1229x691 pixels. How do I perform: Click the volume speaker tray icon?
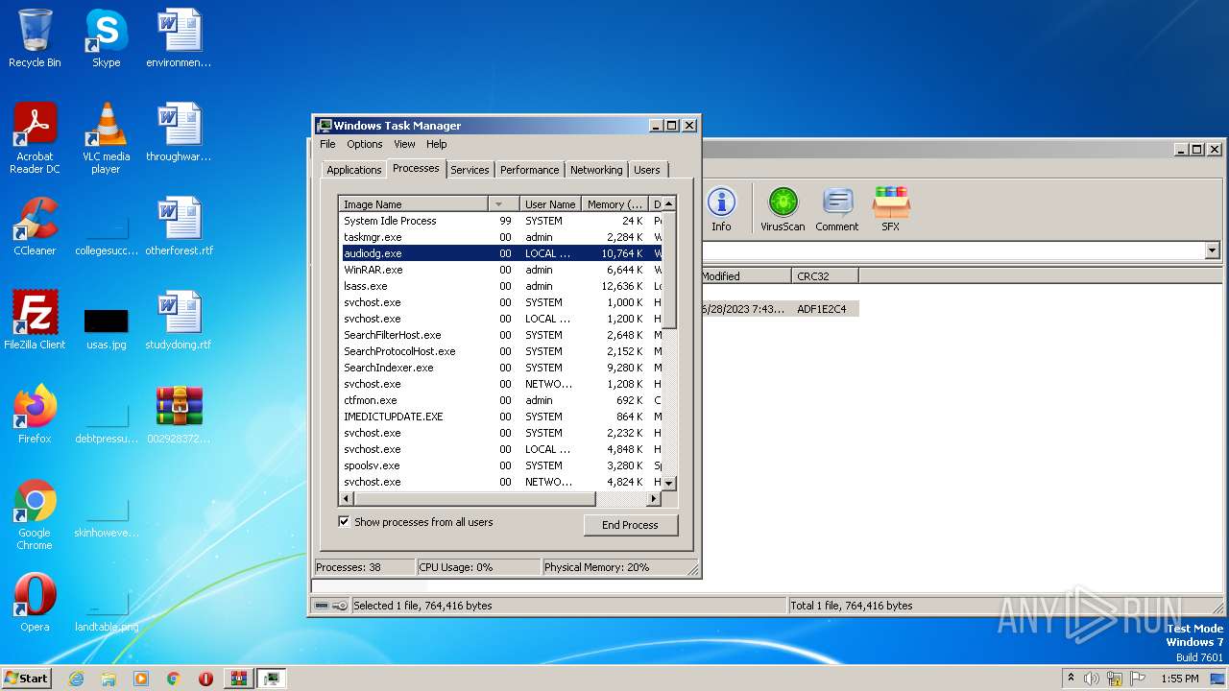click(1092, 679)
